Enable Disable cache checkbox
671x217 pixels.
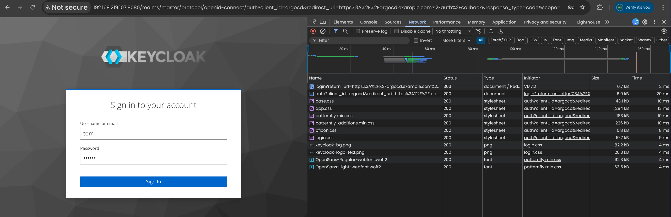pos(396,31)
